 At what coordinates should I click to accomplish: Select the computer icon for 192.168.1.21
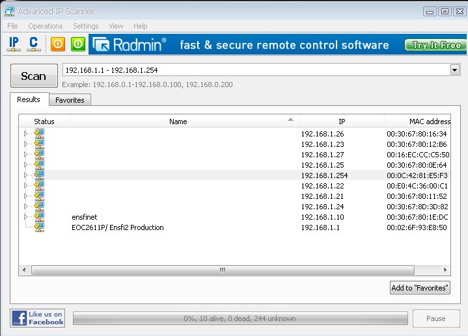coord(39,196)
